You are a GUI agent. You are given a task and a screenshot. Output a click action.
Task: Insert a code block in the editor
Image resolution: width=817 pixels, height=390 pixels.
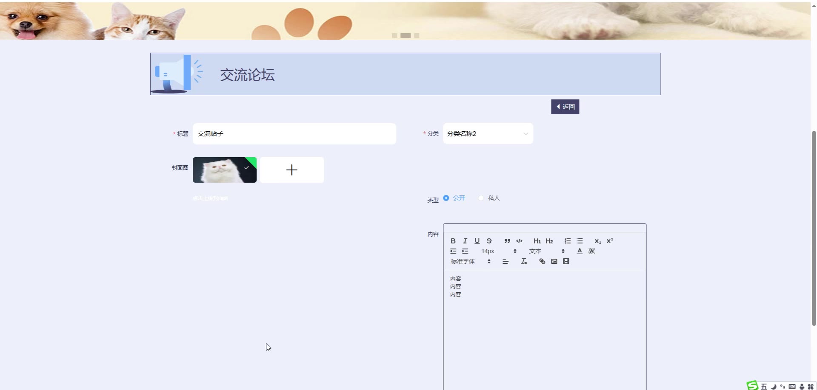[x=519, y=241]
